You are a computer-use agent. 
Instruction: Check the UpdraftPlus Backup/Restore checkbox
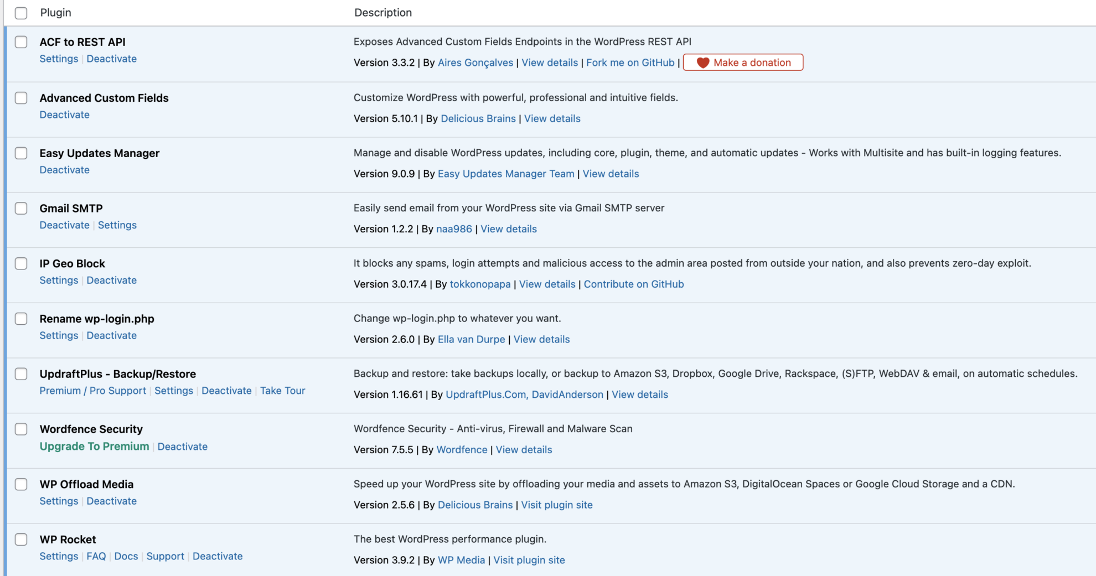(21, 373)
